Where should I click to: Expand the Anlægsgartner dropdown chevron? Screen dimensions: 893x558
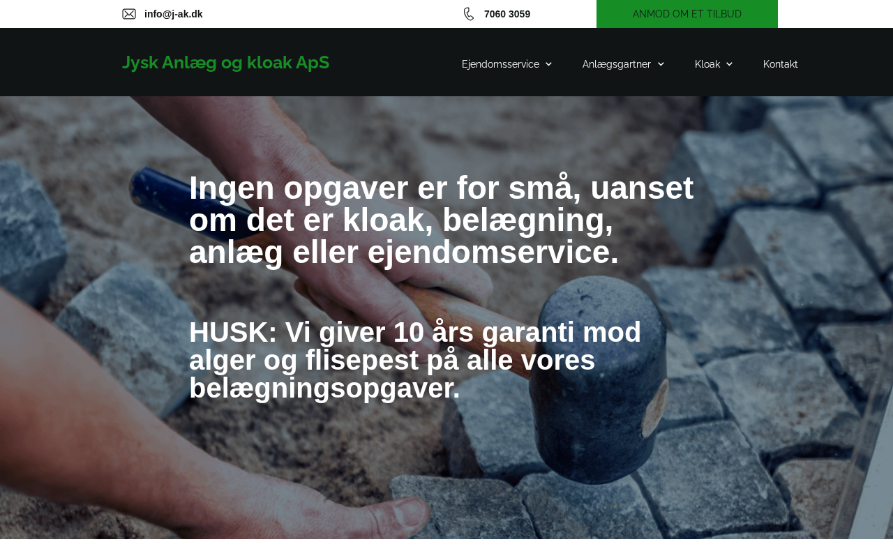[661, 64]
